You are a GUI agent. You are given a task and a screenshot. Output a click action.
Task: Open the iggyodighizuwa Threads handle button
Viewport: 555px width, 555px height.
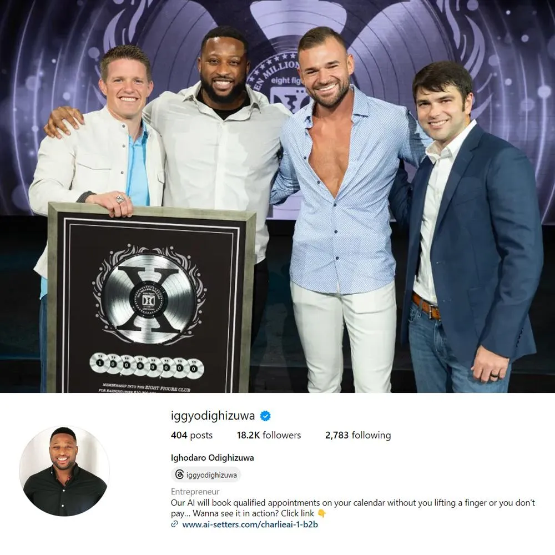point(206,475)
